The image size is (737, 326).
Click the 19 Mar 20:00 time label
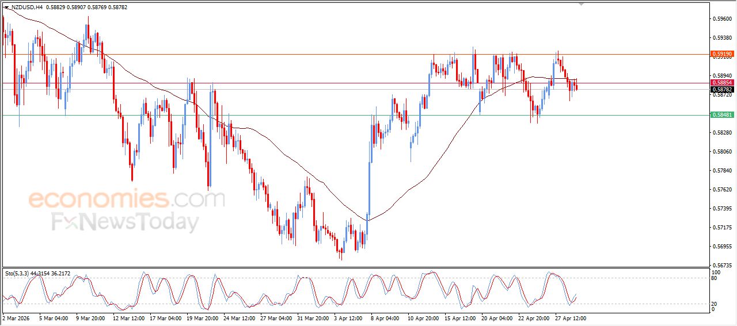(201, 317)
